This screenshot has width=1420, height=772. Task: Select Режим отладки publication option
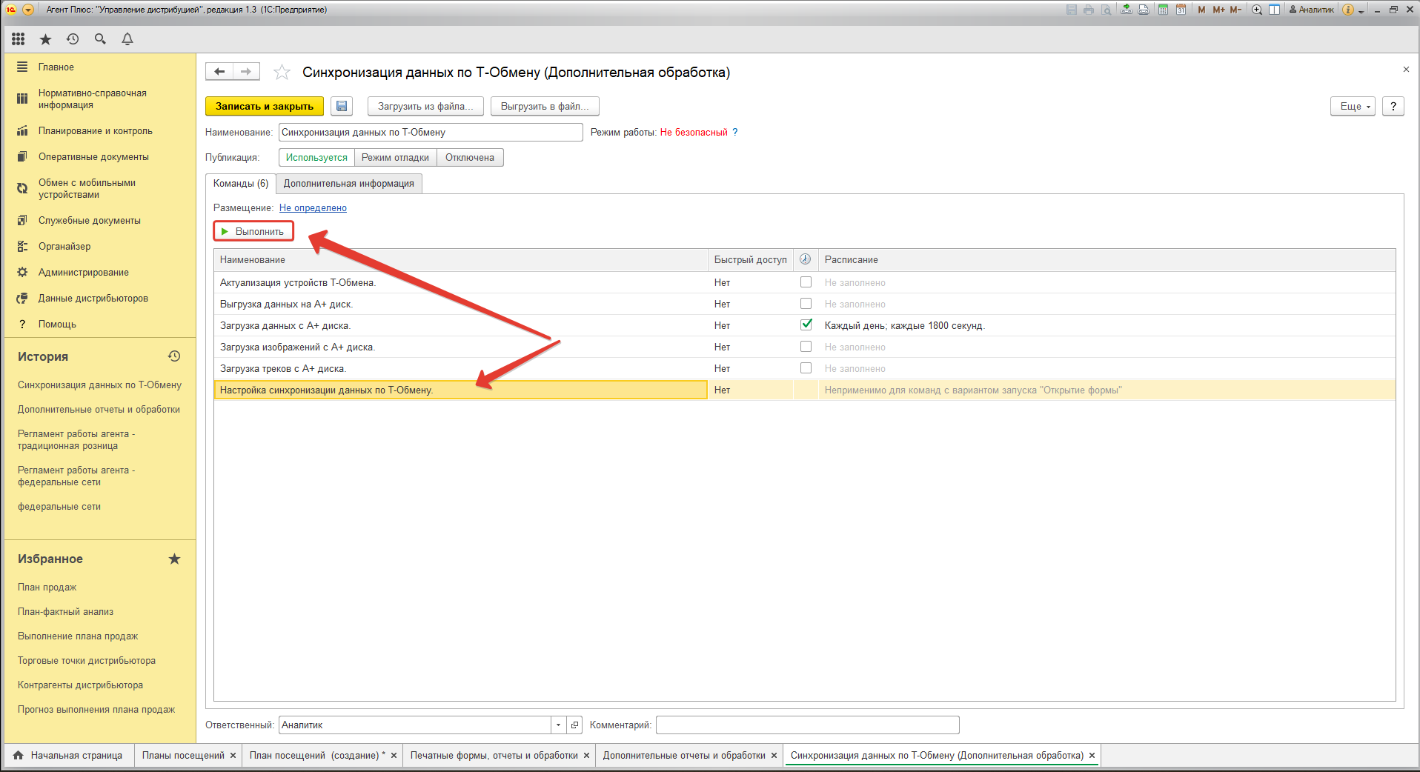click(x=395, y=158)
